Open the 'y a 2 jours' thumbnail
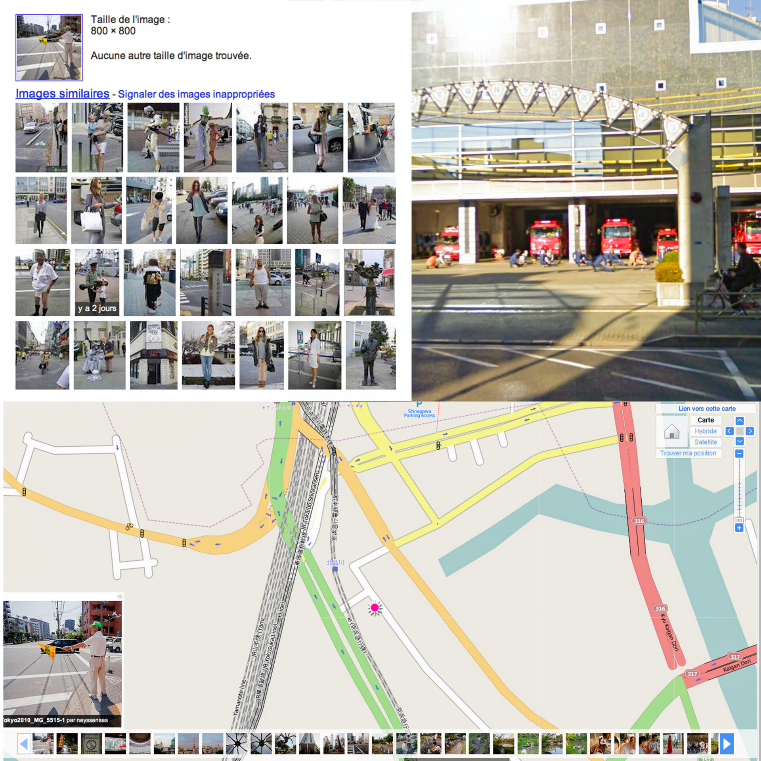 97,282
